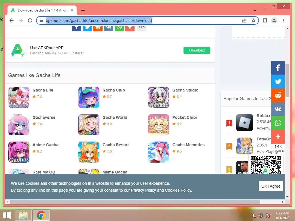
Task: Open the Gacha Life game thumbnail
Action: pos(19,97)
